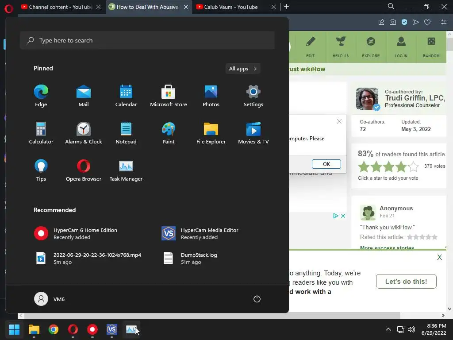The width and height of the screenshot is (453, 340).
Task: Open the 2022-06-29-20-22-36-1024x768.mp4 file
Action: pos(88,259)
